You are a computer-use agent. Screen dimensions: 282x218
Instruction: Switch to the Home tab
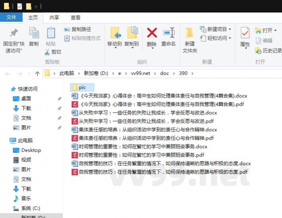pos(33,18)
